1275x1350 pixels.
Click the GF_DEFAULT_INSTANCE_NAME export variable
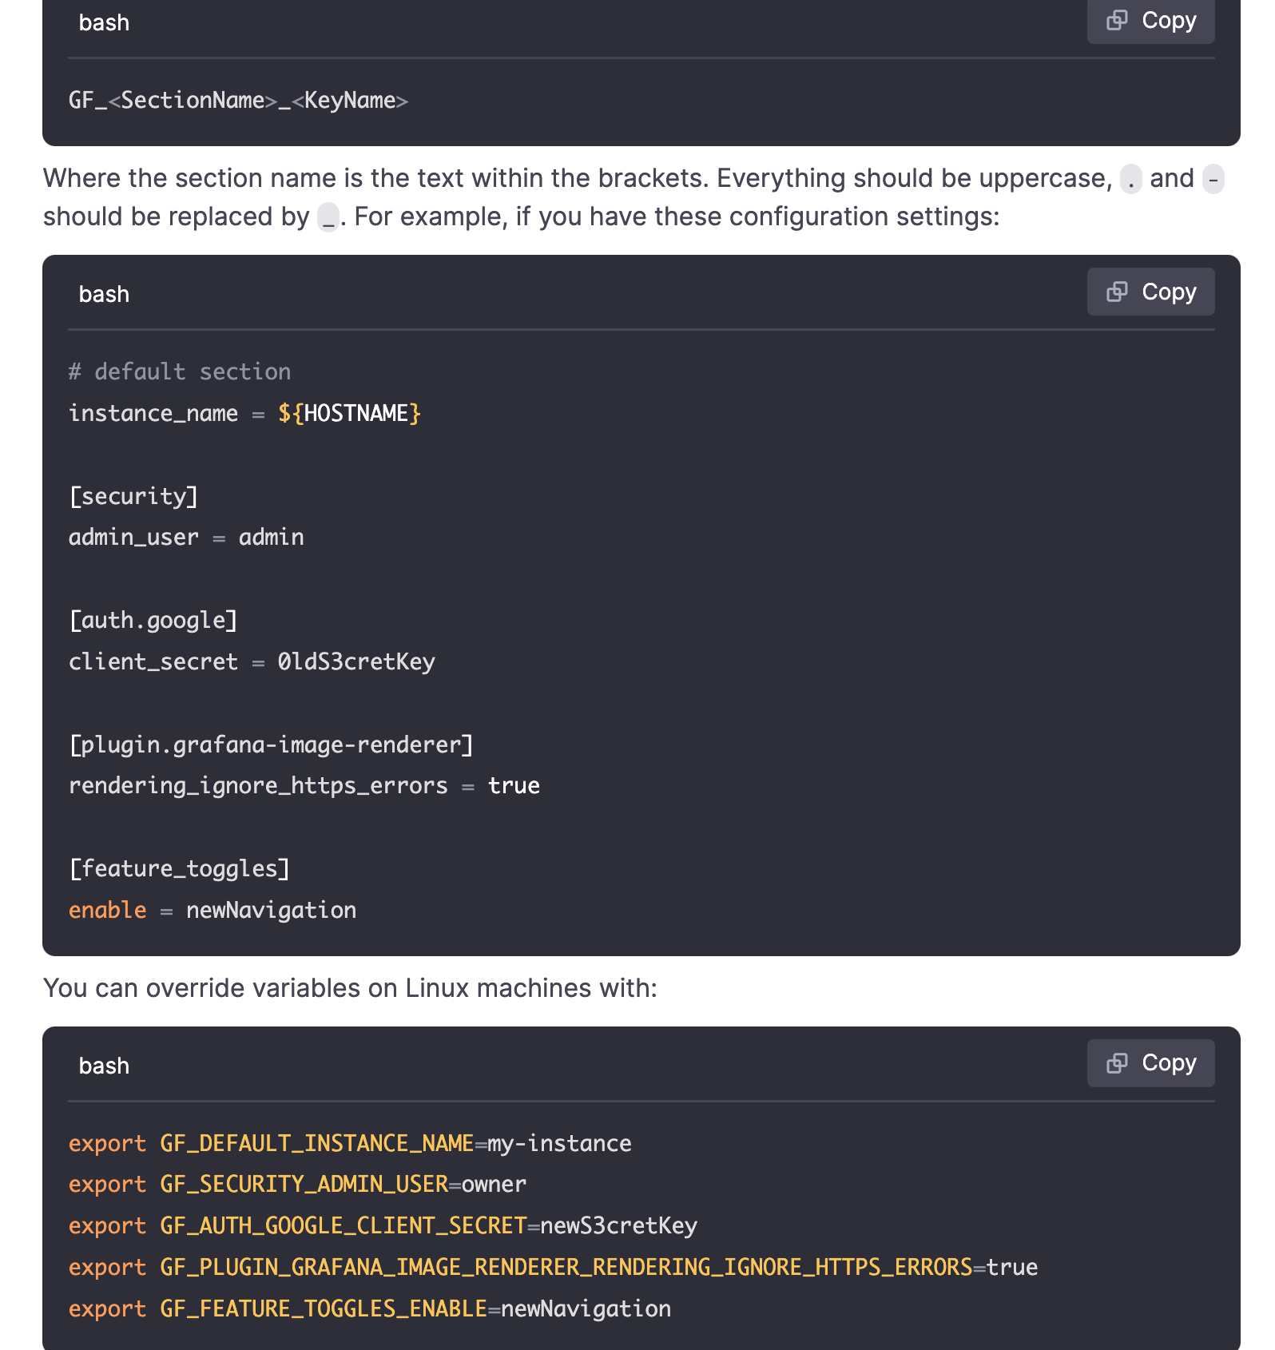pos(317,1144)
